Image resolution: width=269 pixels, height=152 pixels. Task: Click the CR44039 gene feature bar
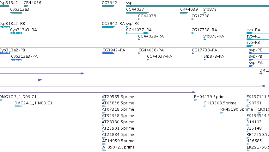click(x=184, y=13)
